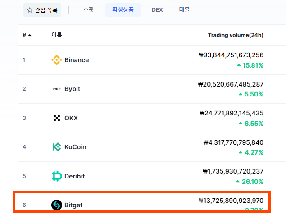Switch to the 스팟 tab

[x=89, y=9]
